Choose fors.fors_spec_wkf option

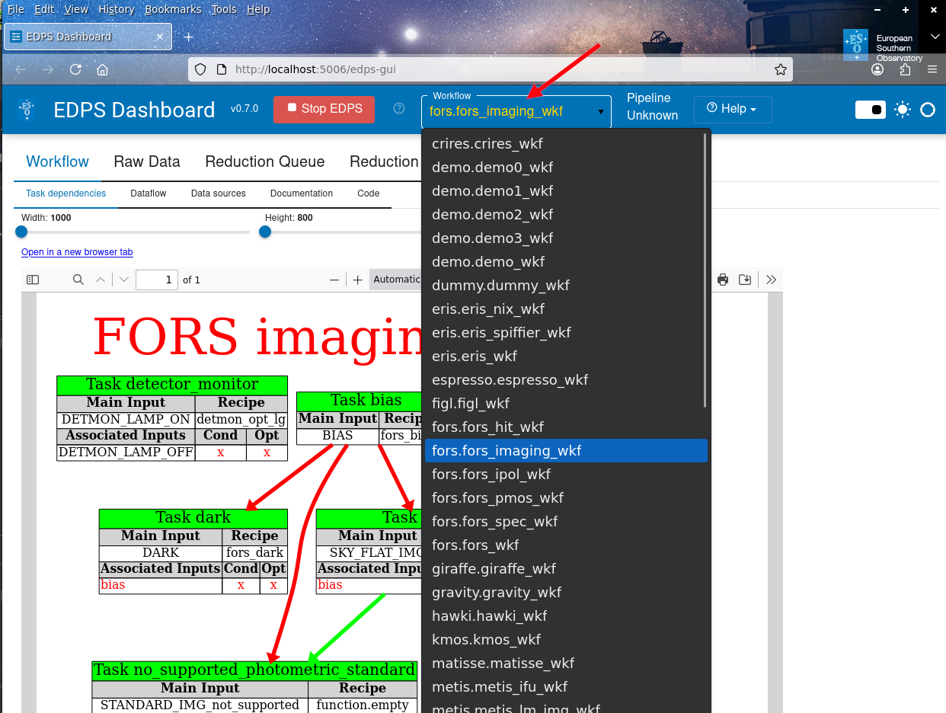coord(566,521)
